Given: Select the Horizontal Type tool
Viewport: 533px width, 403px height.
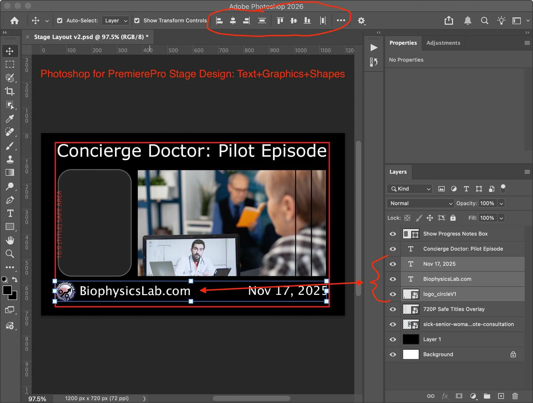Looking at the screenshot, I should tap(10, 213).
